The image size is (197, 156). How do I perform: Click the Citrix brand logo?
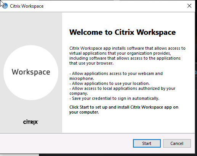tap(30, 122)
